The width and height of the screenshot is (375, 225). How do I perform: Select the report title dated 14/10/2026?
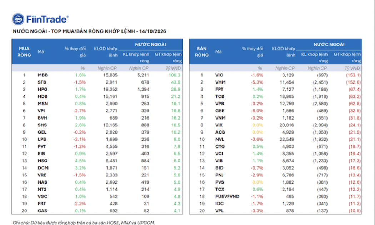[x=89, y=31]
